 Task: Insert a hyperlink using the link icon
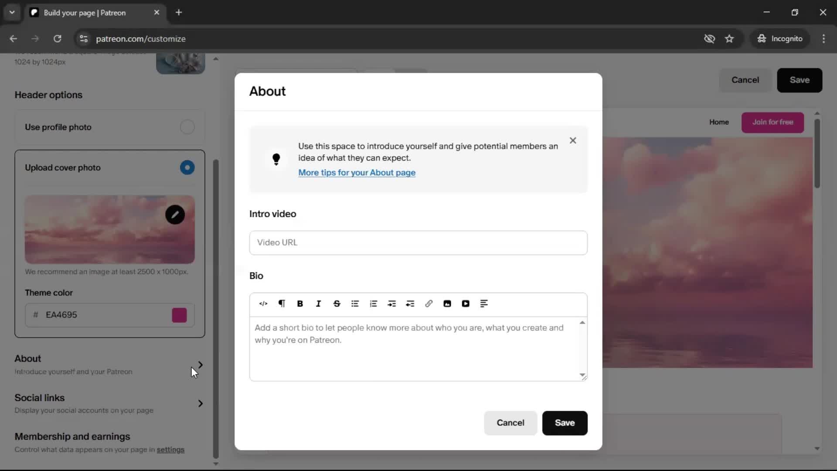click(x=429, y=304)
